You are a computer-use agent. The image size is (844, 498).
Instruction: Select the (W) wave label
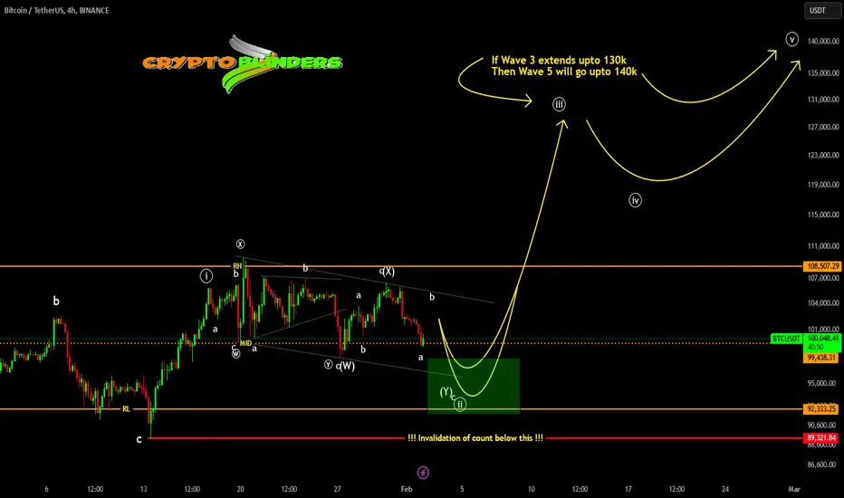point(347,366)
